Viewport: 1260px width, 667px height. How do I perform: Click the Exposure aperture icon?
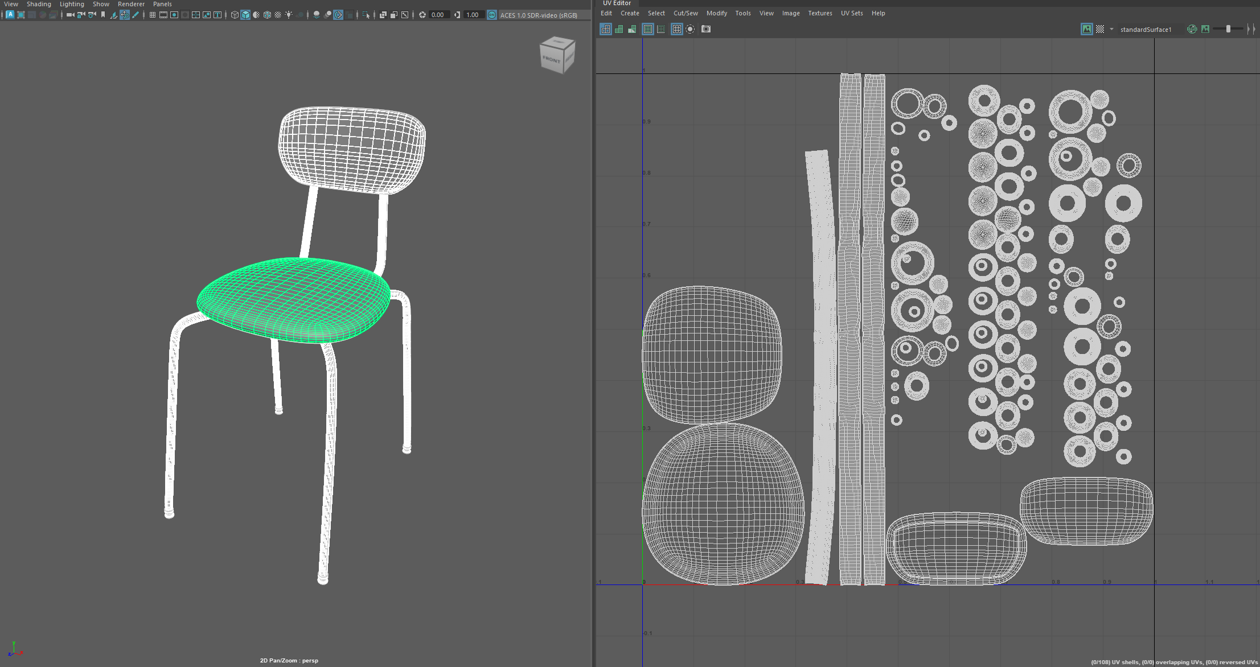click(422, 15)
